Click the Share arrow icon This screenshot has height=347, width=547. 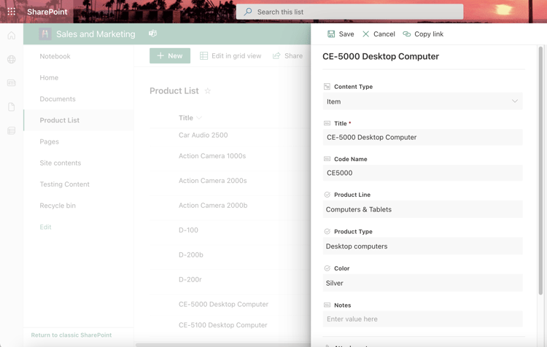pos(276,56)
